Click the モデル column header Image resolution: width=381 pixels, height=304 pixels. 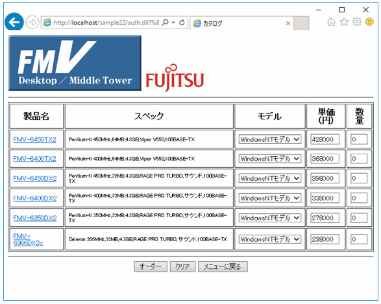(270, 116)
